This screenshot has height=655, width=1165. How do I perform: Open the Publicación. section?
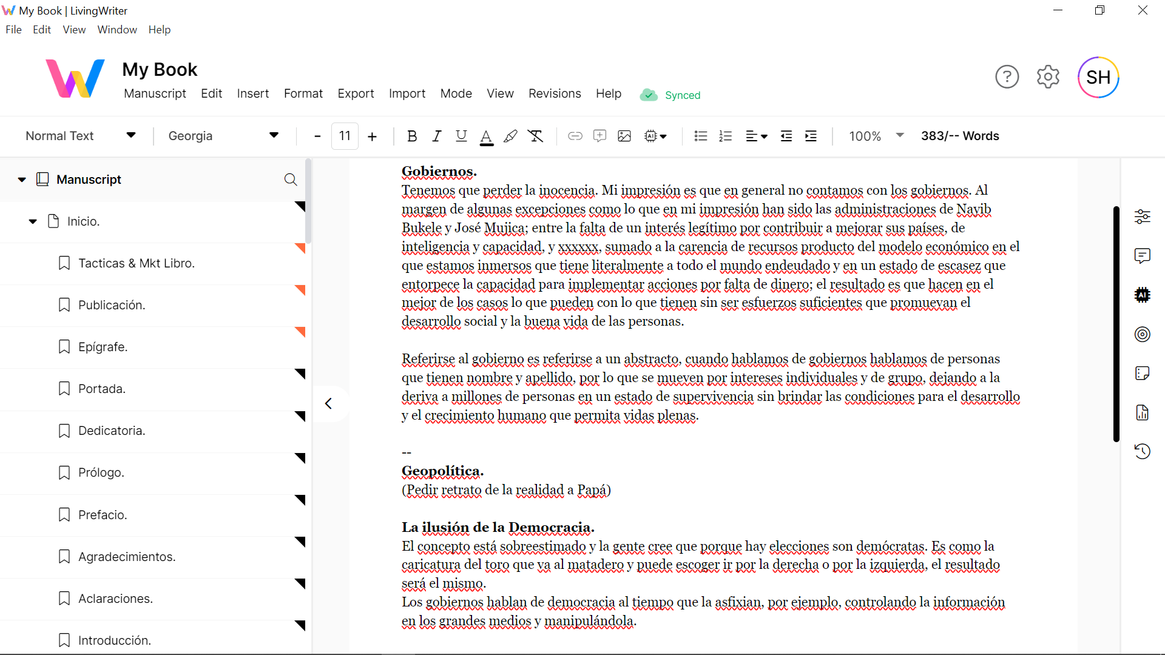point(153,305)
